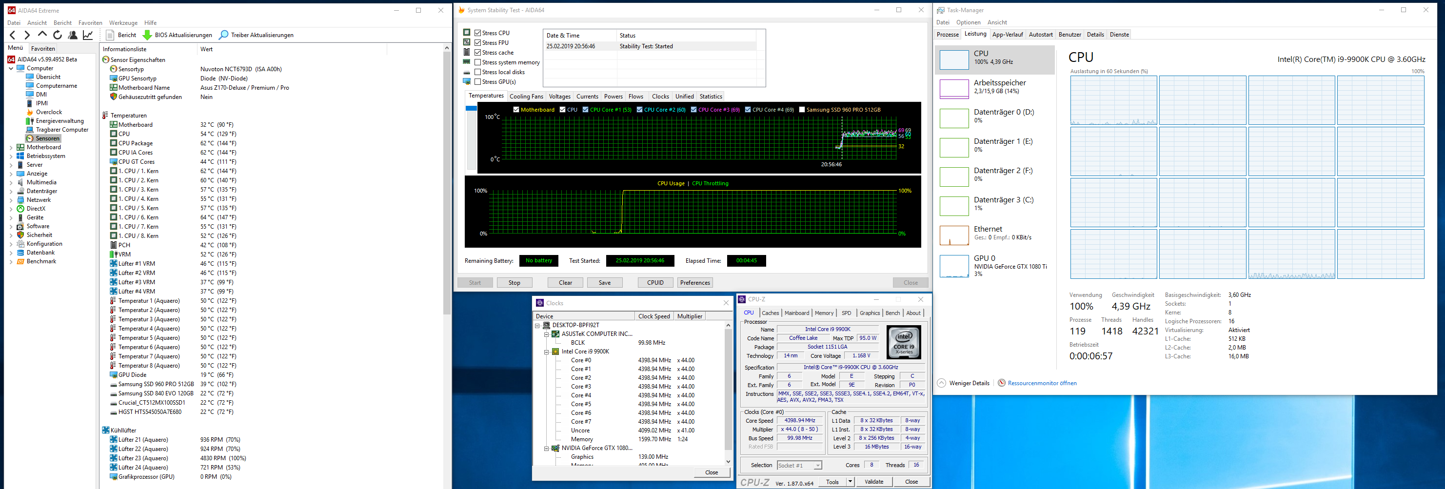Click the Clocks window scroll-down arrow

[728, 462]
